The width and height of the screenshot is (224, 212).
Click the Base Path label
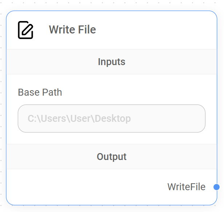coord(40,92)
